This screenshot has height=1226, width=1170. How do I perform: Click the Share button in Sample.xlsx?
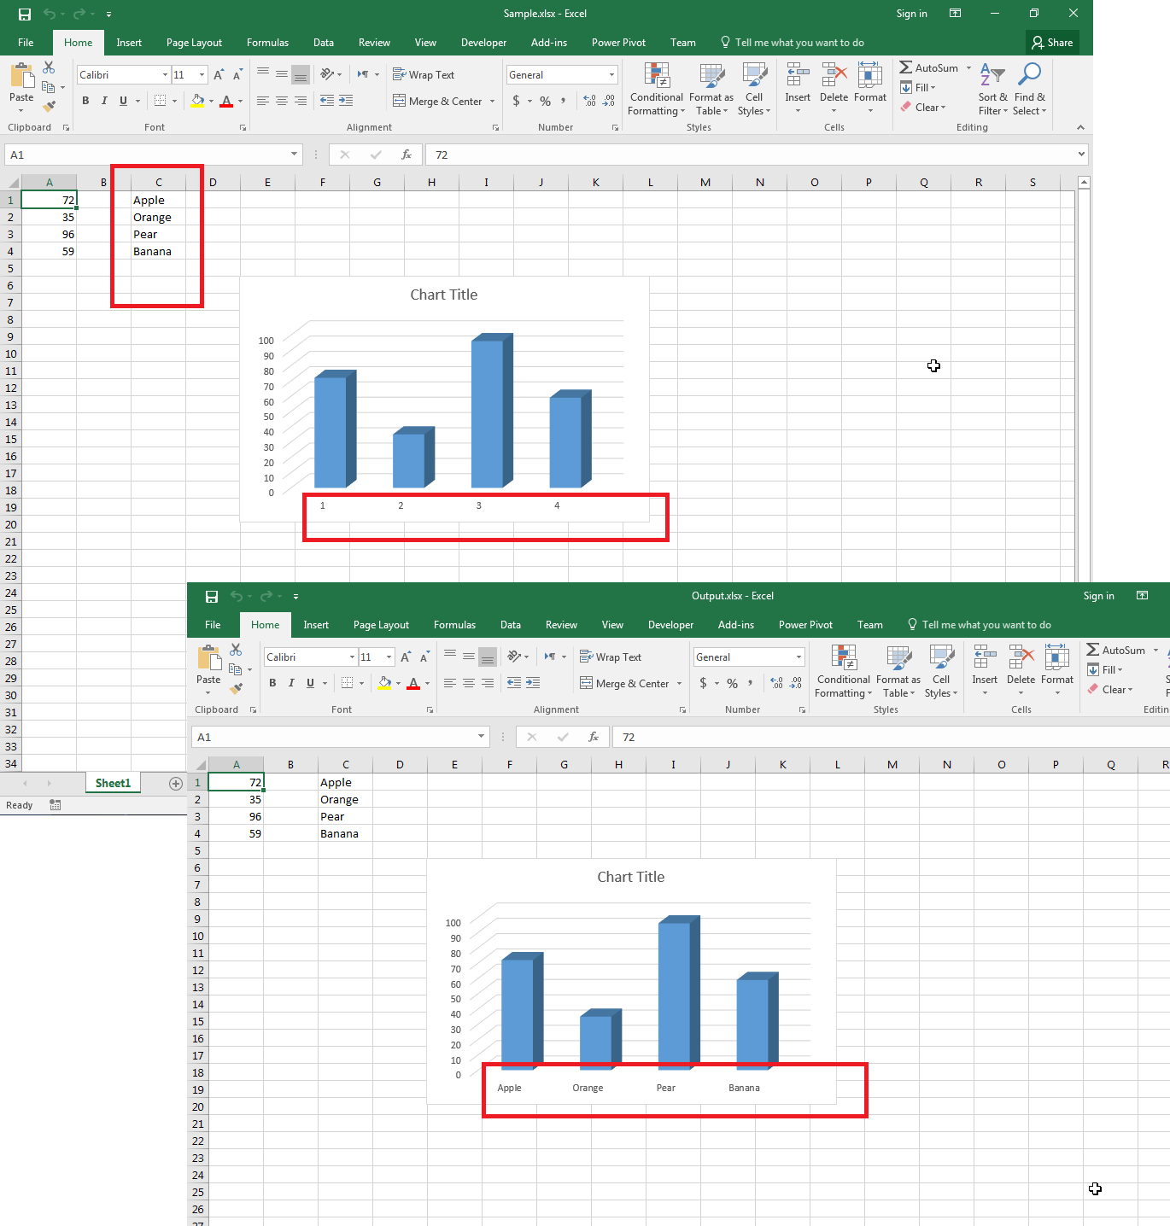point(1052,43)
